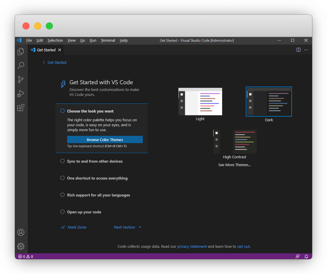Open the Manage gear settings icon
Viewport: 327px width, 274px height.
click(21, 246)
